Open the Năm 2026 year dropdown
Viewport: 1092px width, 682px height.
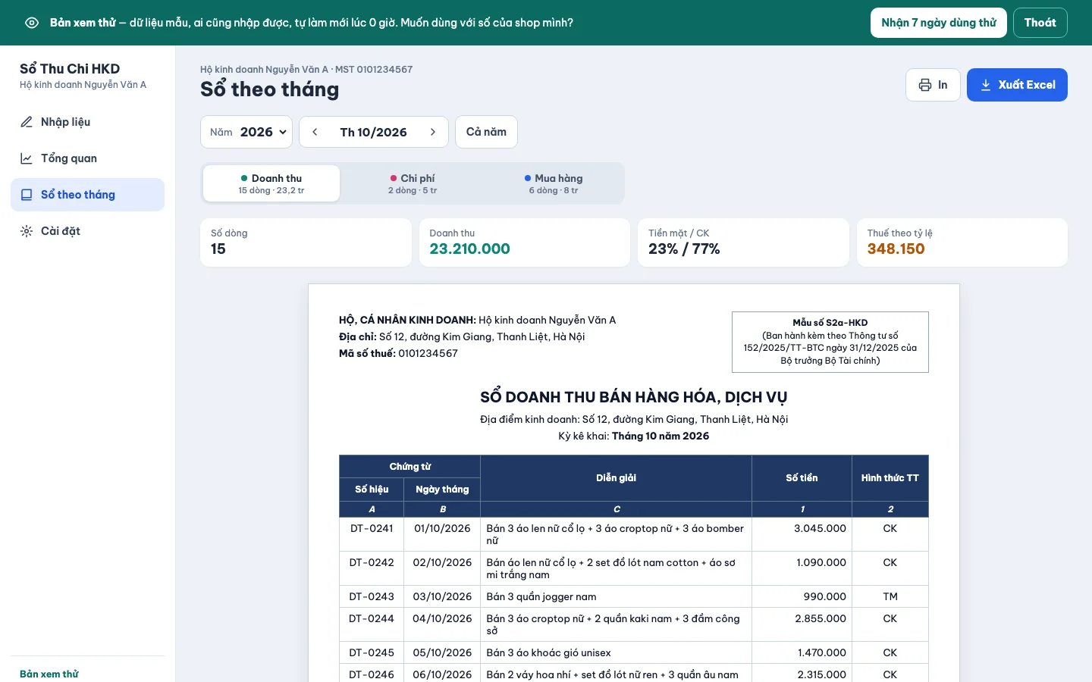[246, 132]
